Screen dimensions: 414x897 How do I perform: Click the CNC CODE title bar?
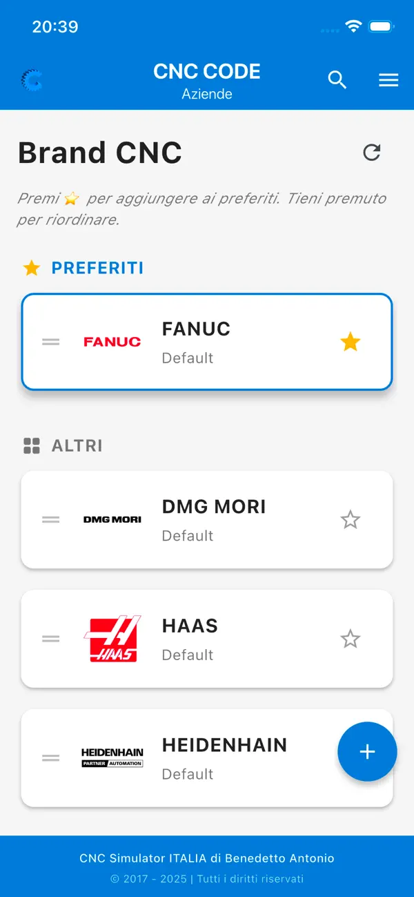point(207,71)
